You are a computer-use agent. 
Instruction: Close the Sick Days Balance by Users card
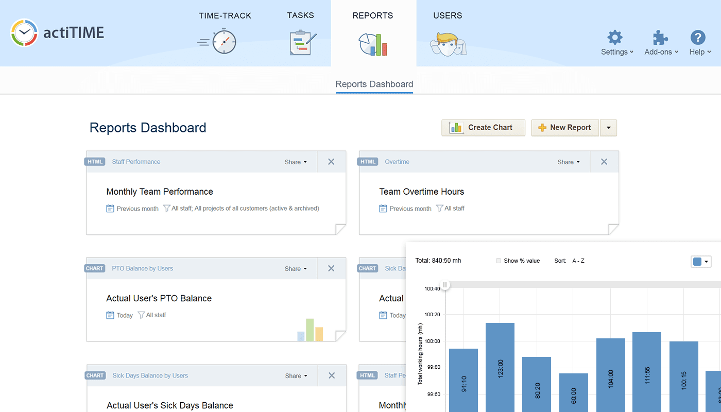(332, 375)
